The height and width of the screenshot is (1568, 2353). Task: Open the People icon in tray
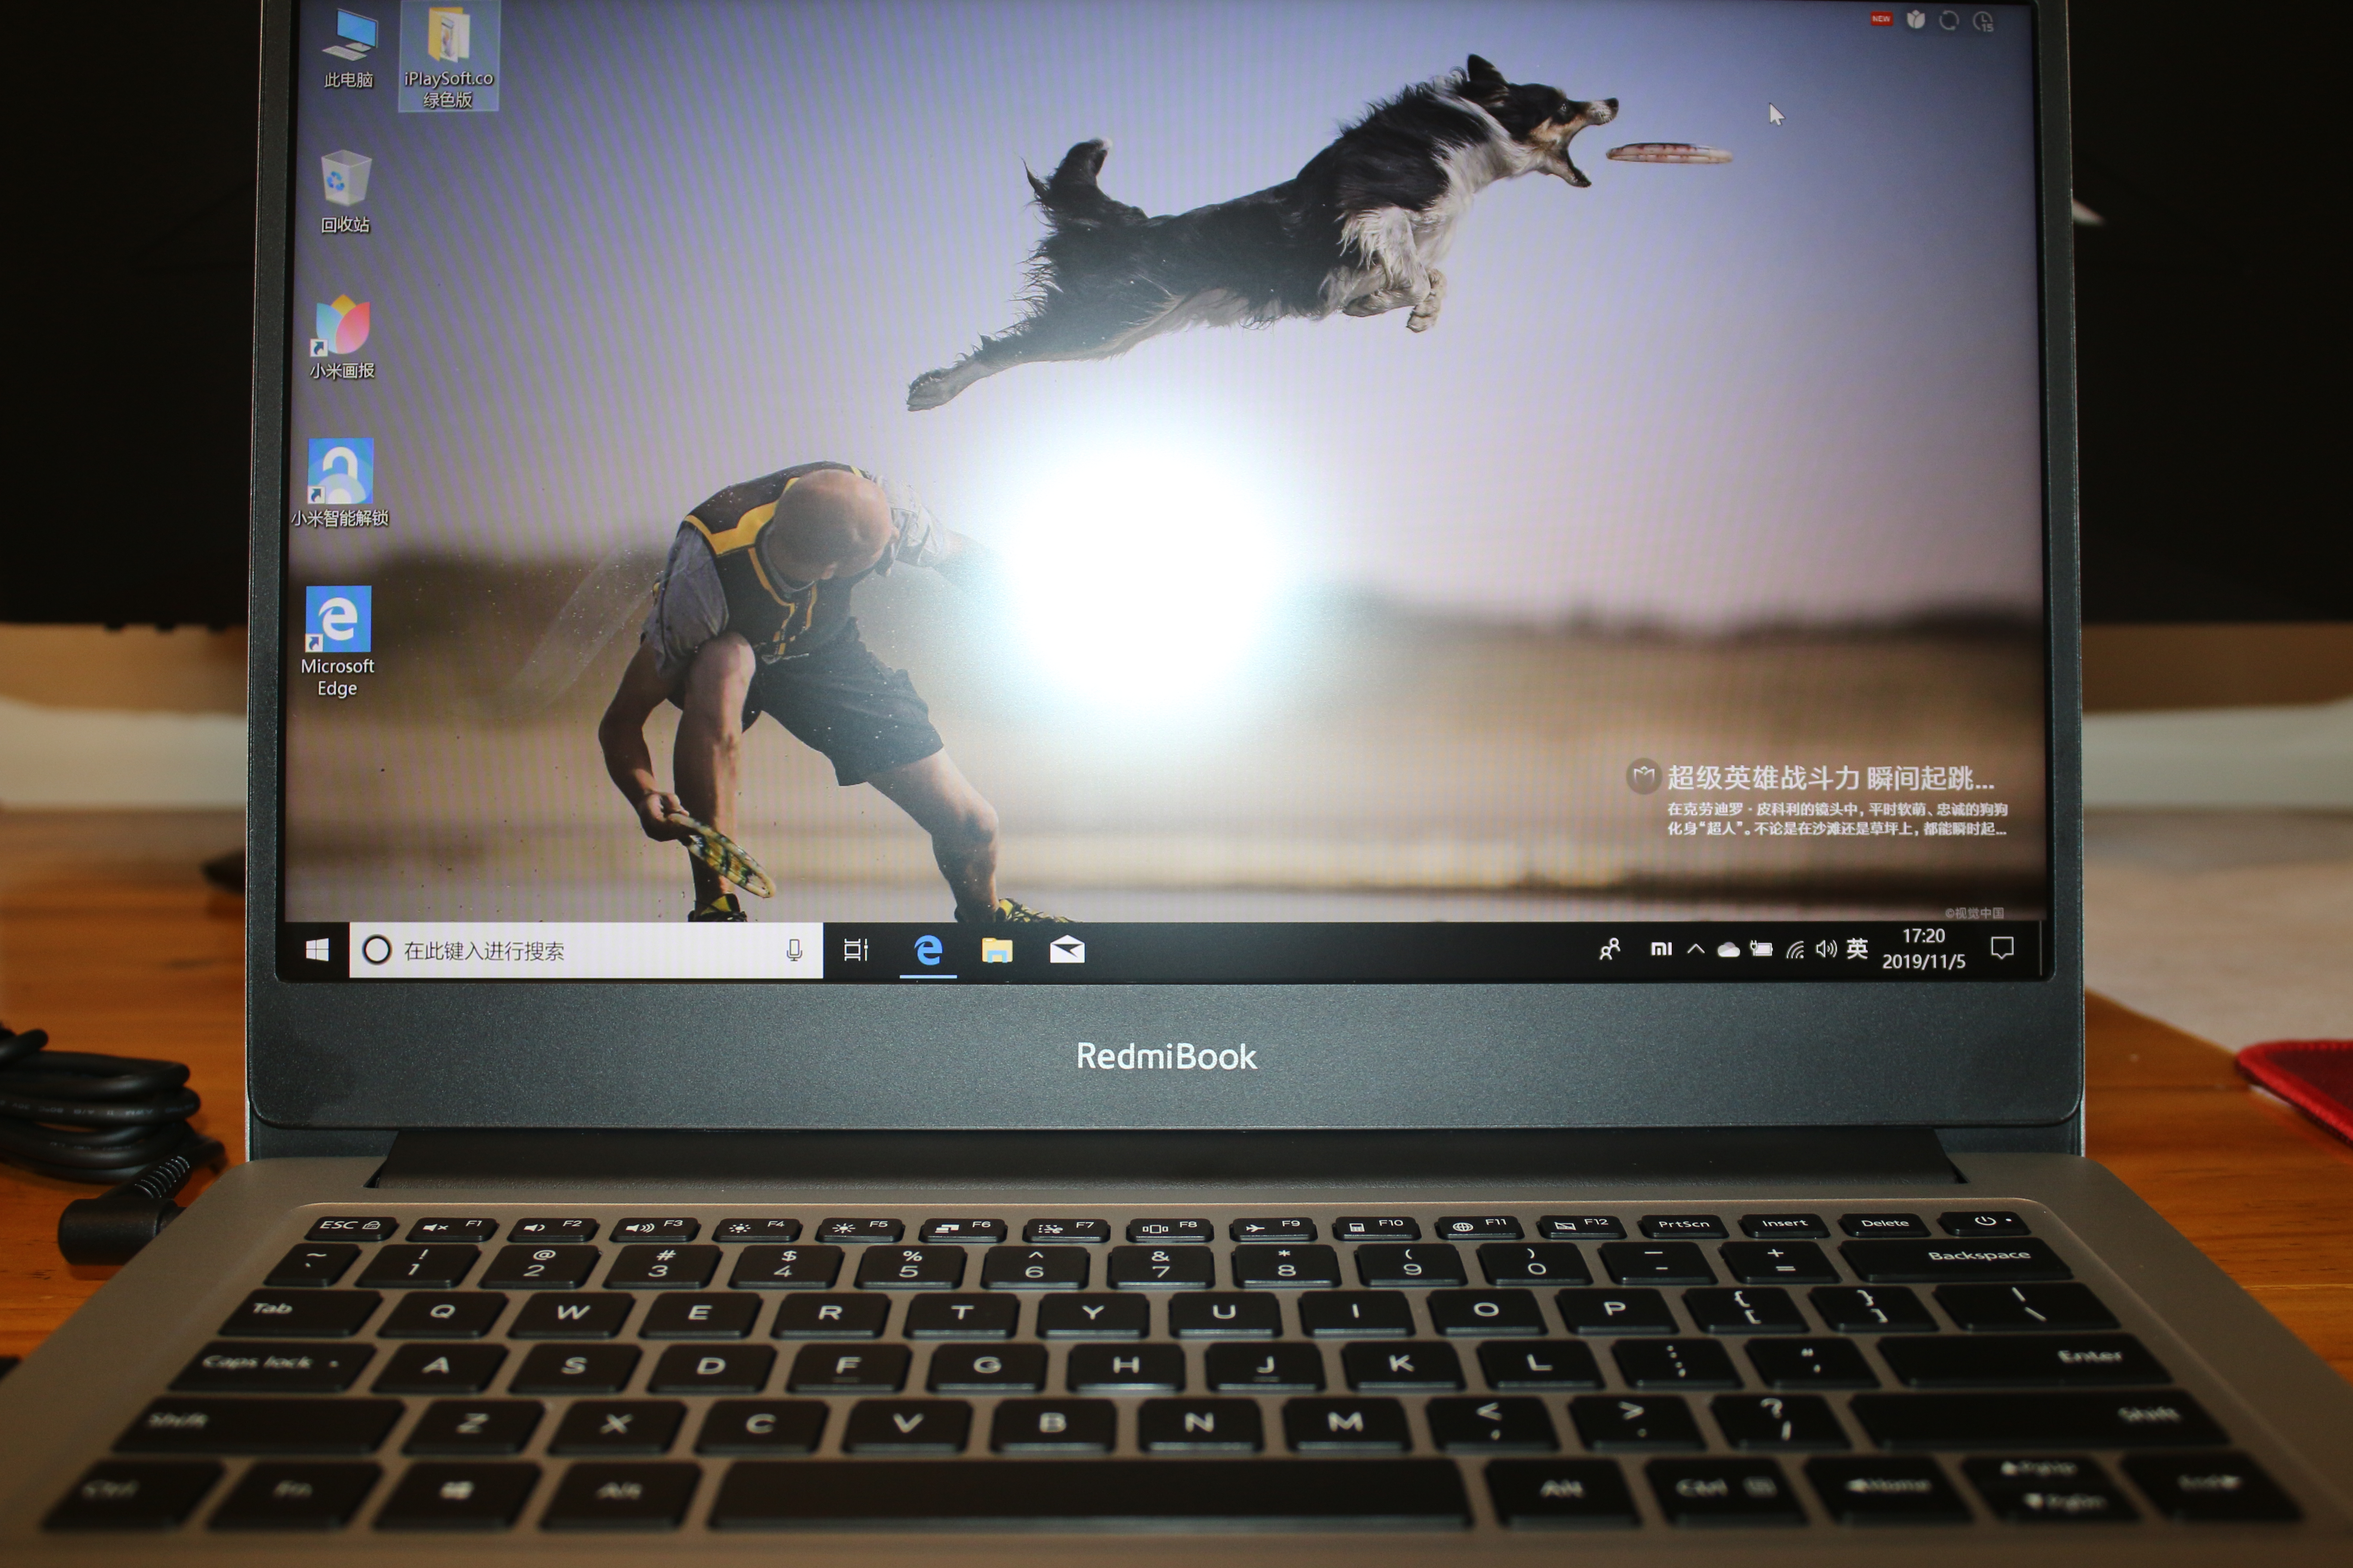[x=1609, y=949]
